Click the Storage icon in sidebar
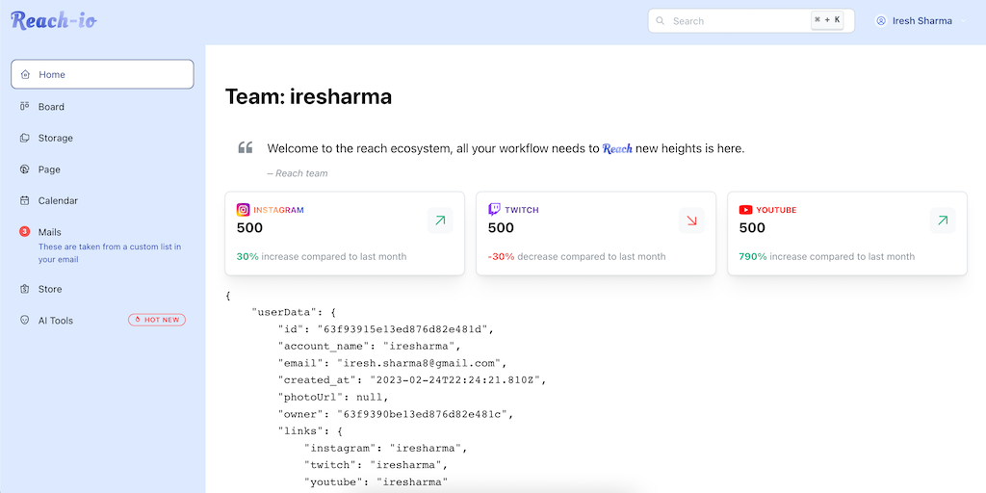Viewport: 986px width, 493px height. (x=25, y=138)
